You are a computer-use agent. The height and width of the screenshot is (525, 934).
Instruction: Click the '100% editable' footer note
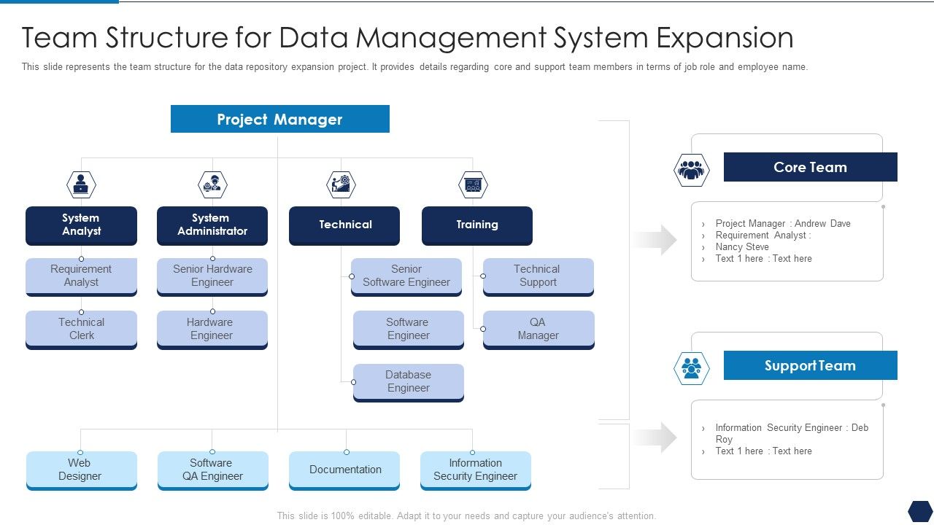(x=467, y=516)
